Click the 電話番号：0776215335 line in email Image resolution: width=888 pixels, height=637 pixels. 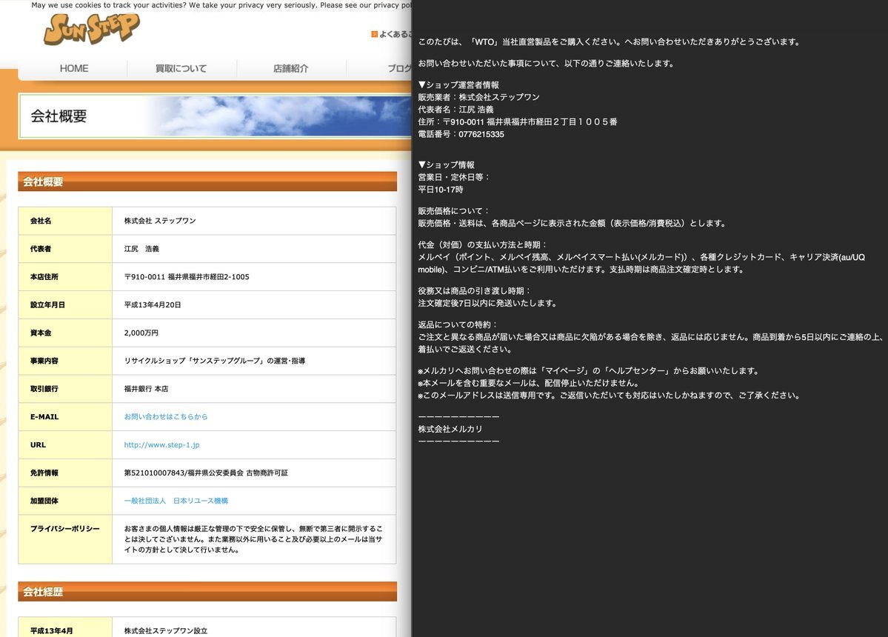[461, 134]
